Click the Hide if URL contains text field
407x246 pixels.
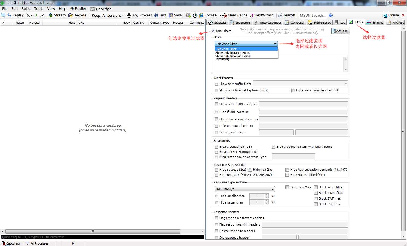(x=303, y=112)
